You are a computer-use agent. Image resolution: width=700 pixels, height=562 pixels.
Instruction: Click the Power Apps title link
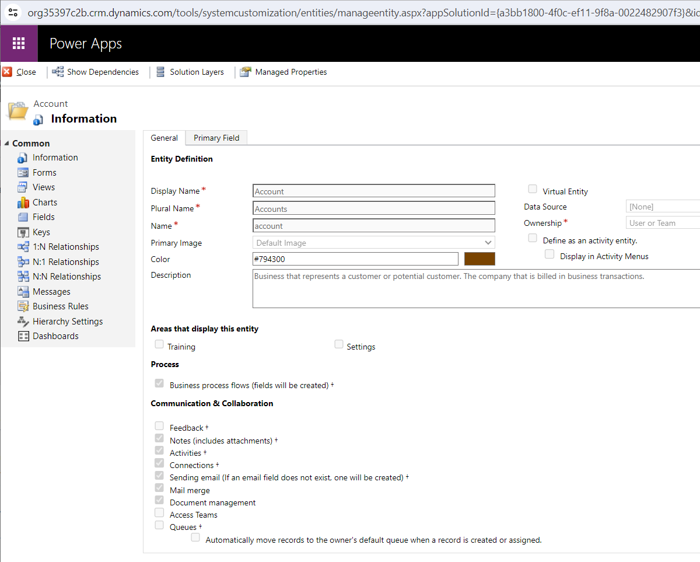click(x=86, y=44)
